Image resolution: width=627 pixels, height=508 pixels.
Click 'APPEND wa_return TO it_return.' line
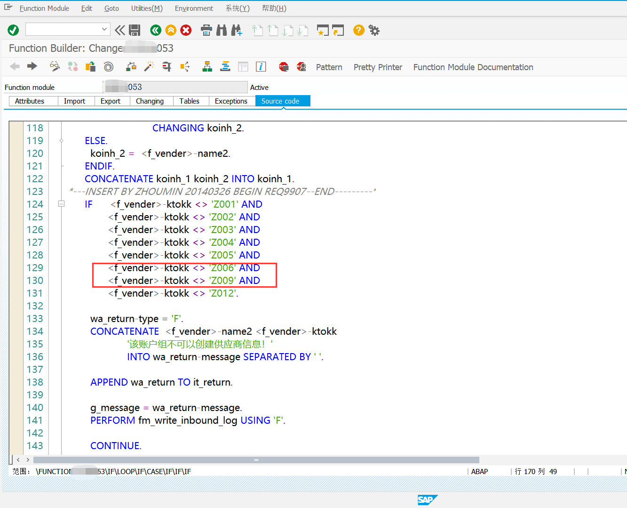tap(161, 382)
